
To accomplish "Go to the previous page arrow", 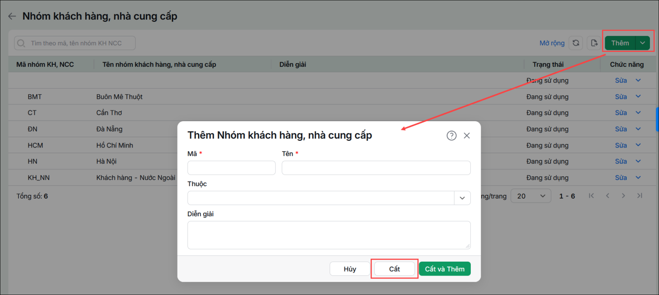I will (608, 196).
